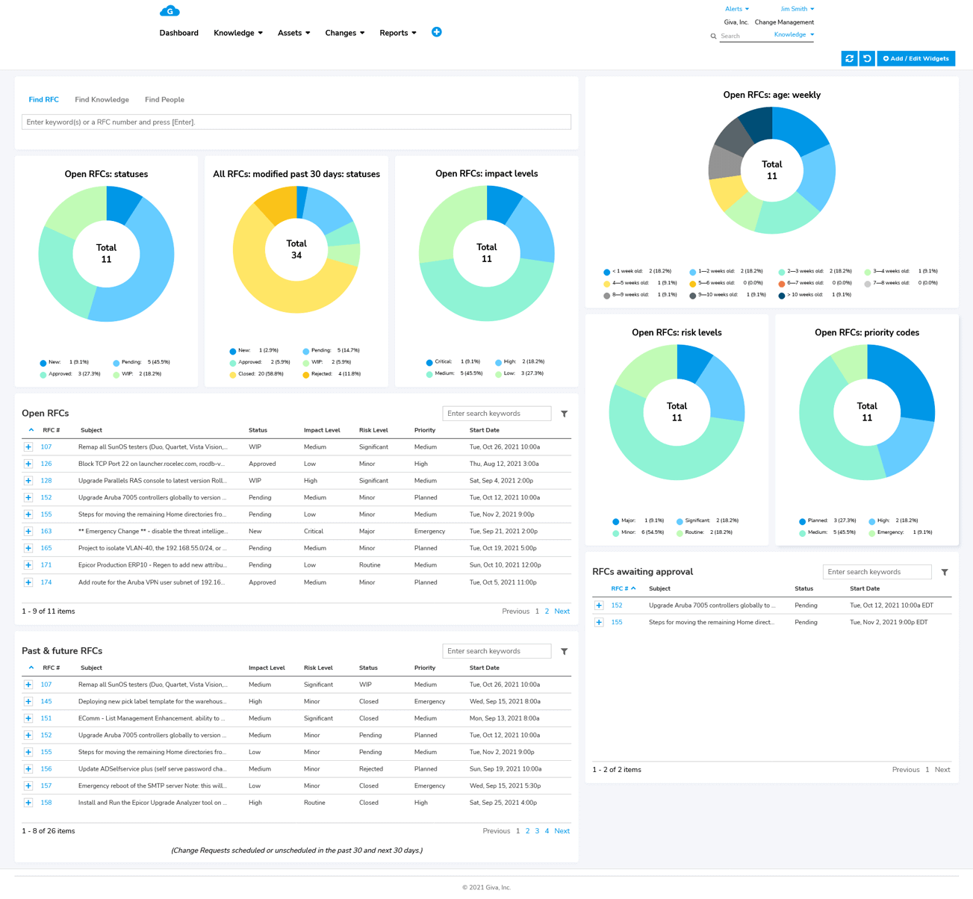Click the dashboard refresh icon
The height and width of the screenshot is (899, 973).
[x=849, y=58]
